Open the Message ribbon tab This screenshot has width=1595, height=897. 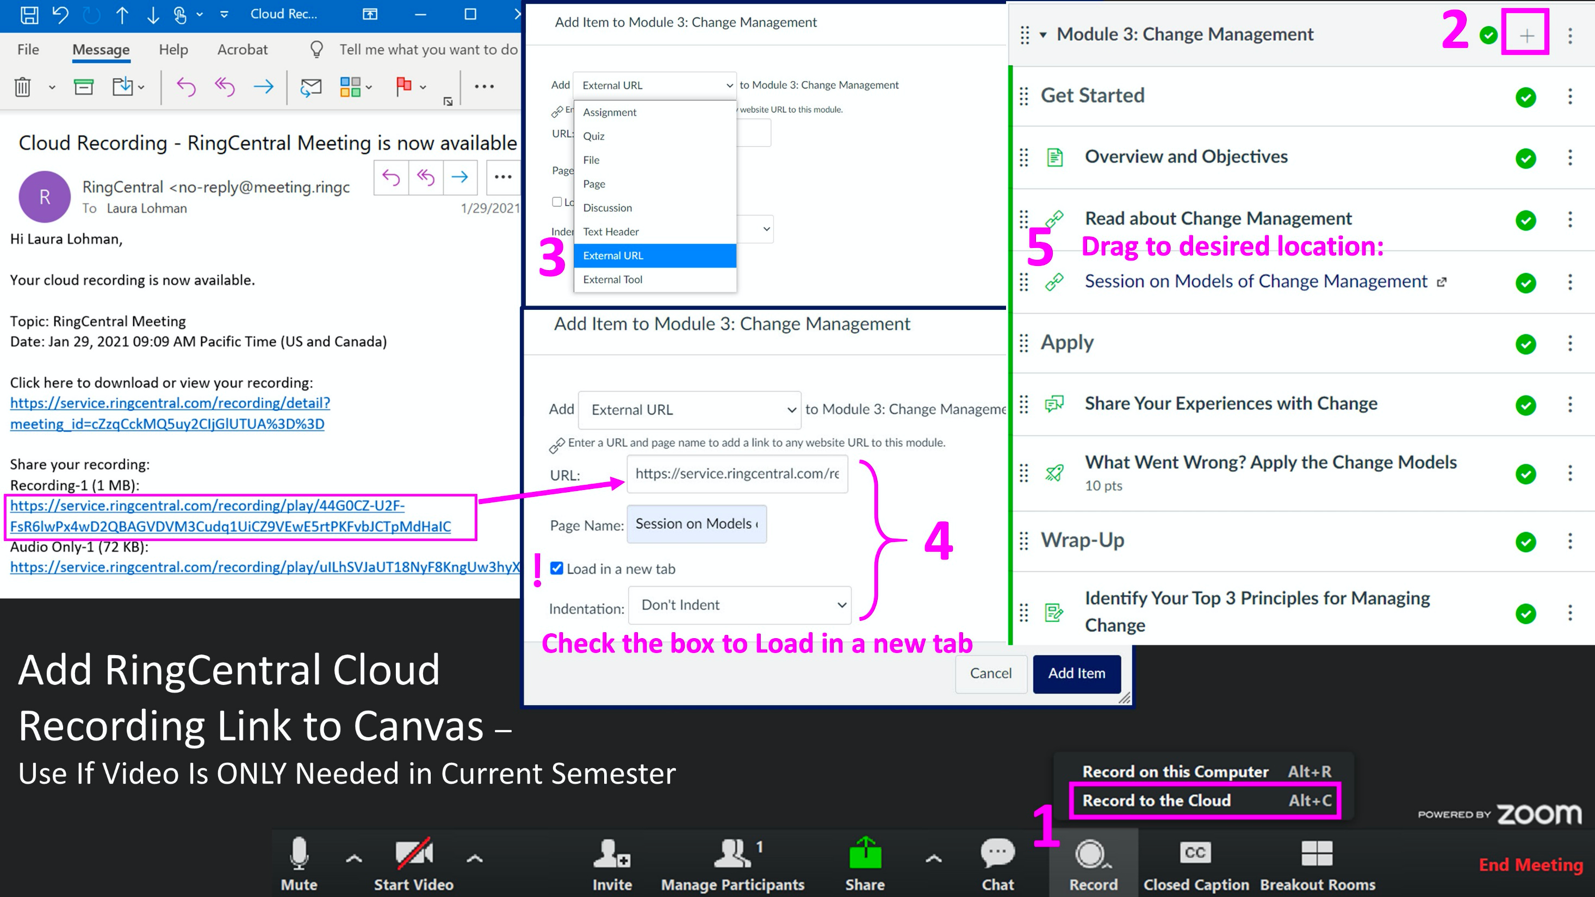point(101,49)
